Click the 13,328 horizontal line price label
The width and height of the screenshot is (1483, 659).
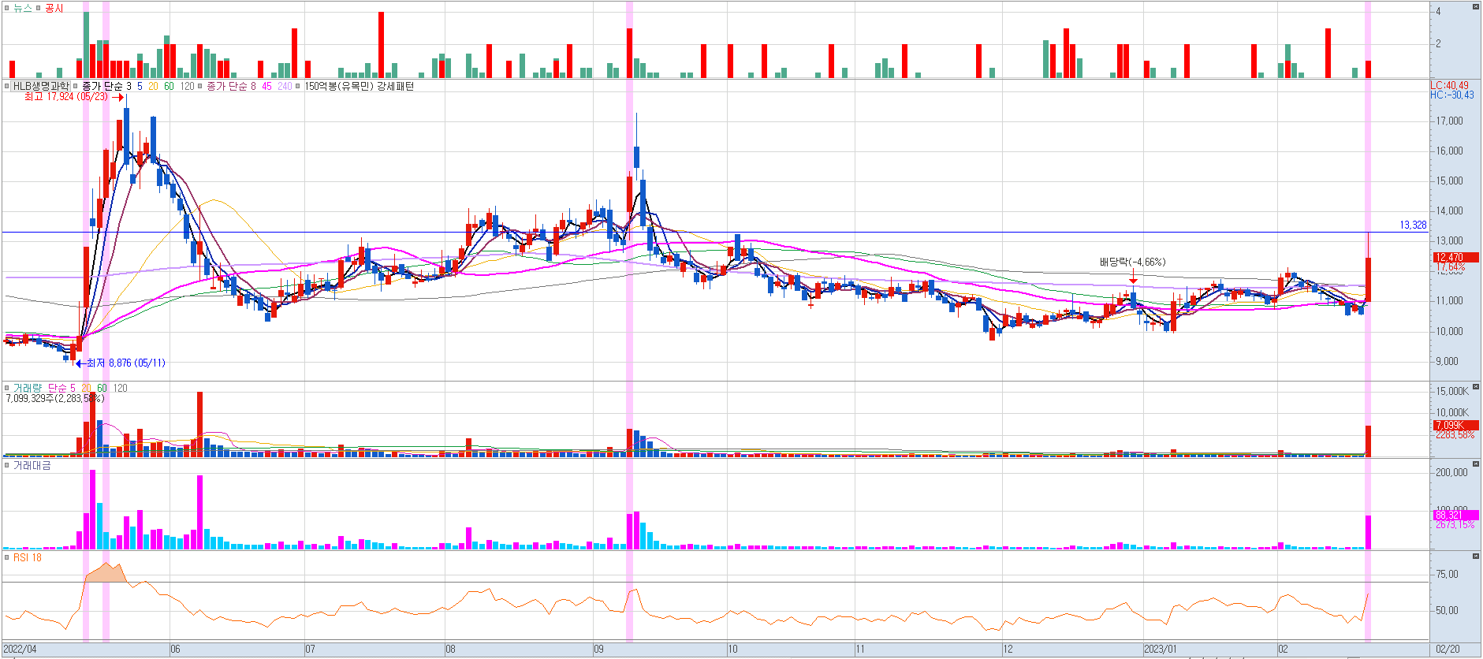coord(1413,225)
